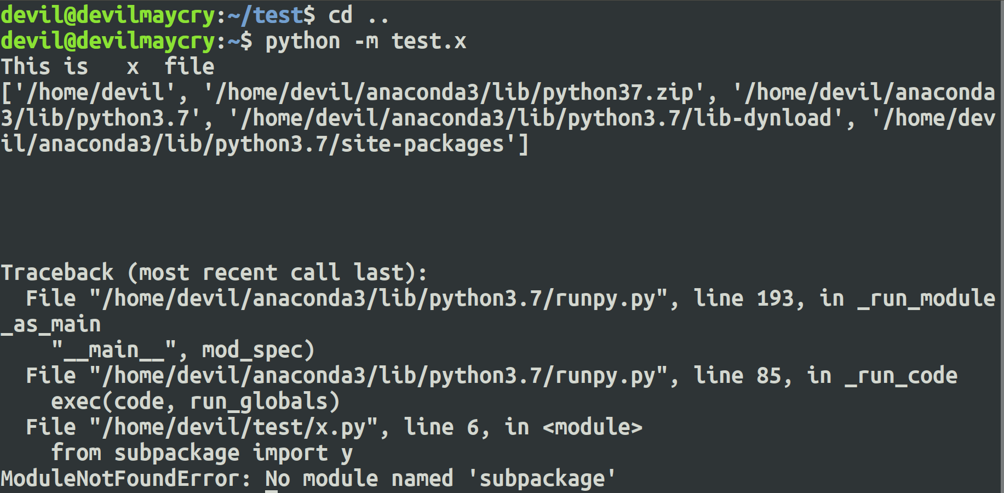Click the 'devil@devilmaycry' prompt on second line
The width and height of the screenshot is (1004, 493).
pos(108,41)
